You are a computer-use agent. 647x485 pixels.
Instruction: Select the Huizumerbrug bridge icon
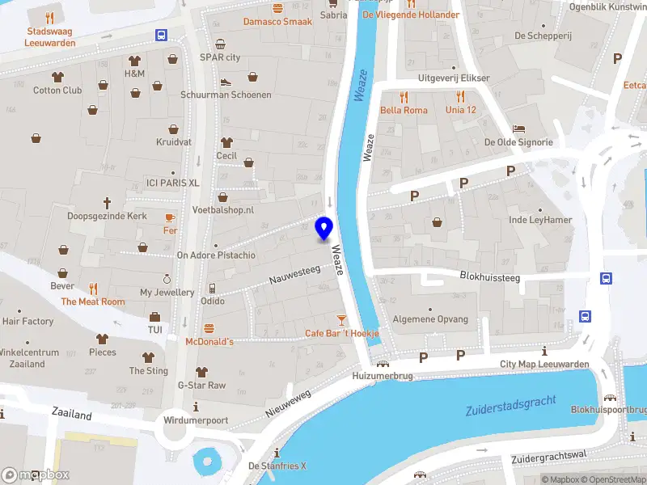383,364
